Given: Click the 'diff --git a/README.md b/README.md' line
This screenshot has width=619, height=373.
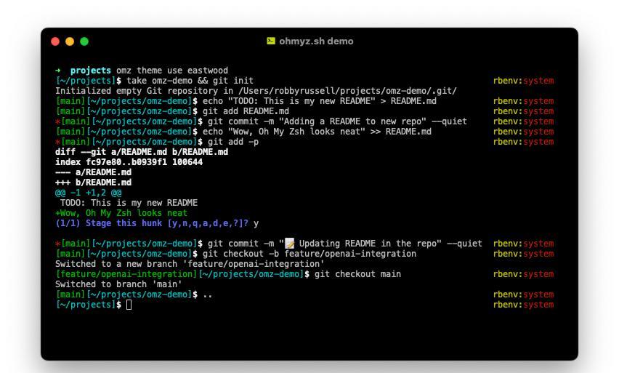Looking at the screenshot, I should (142, 152).
